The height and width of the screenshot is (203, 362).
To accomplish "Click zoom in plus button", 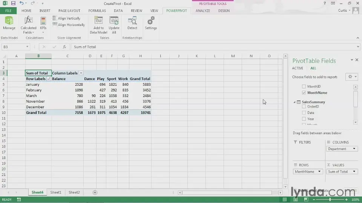I will (346, 200).
